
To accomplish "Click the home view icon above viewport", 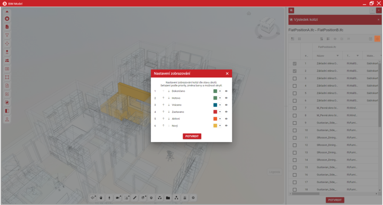I will coord(249,13).
